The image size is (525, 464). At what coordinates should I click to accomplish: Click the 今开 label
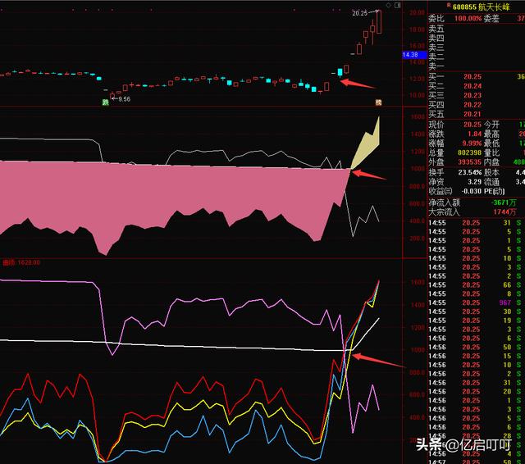tap(491, 125)
